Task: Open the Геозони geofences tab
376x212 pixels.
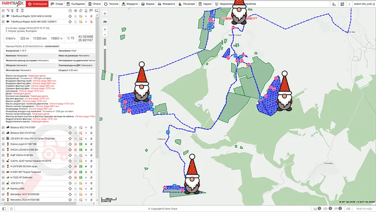Action: tap(111, 4)
